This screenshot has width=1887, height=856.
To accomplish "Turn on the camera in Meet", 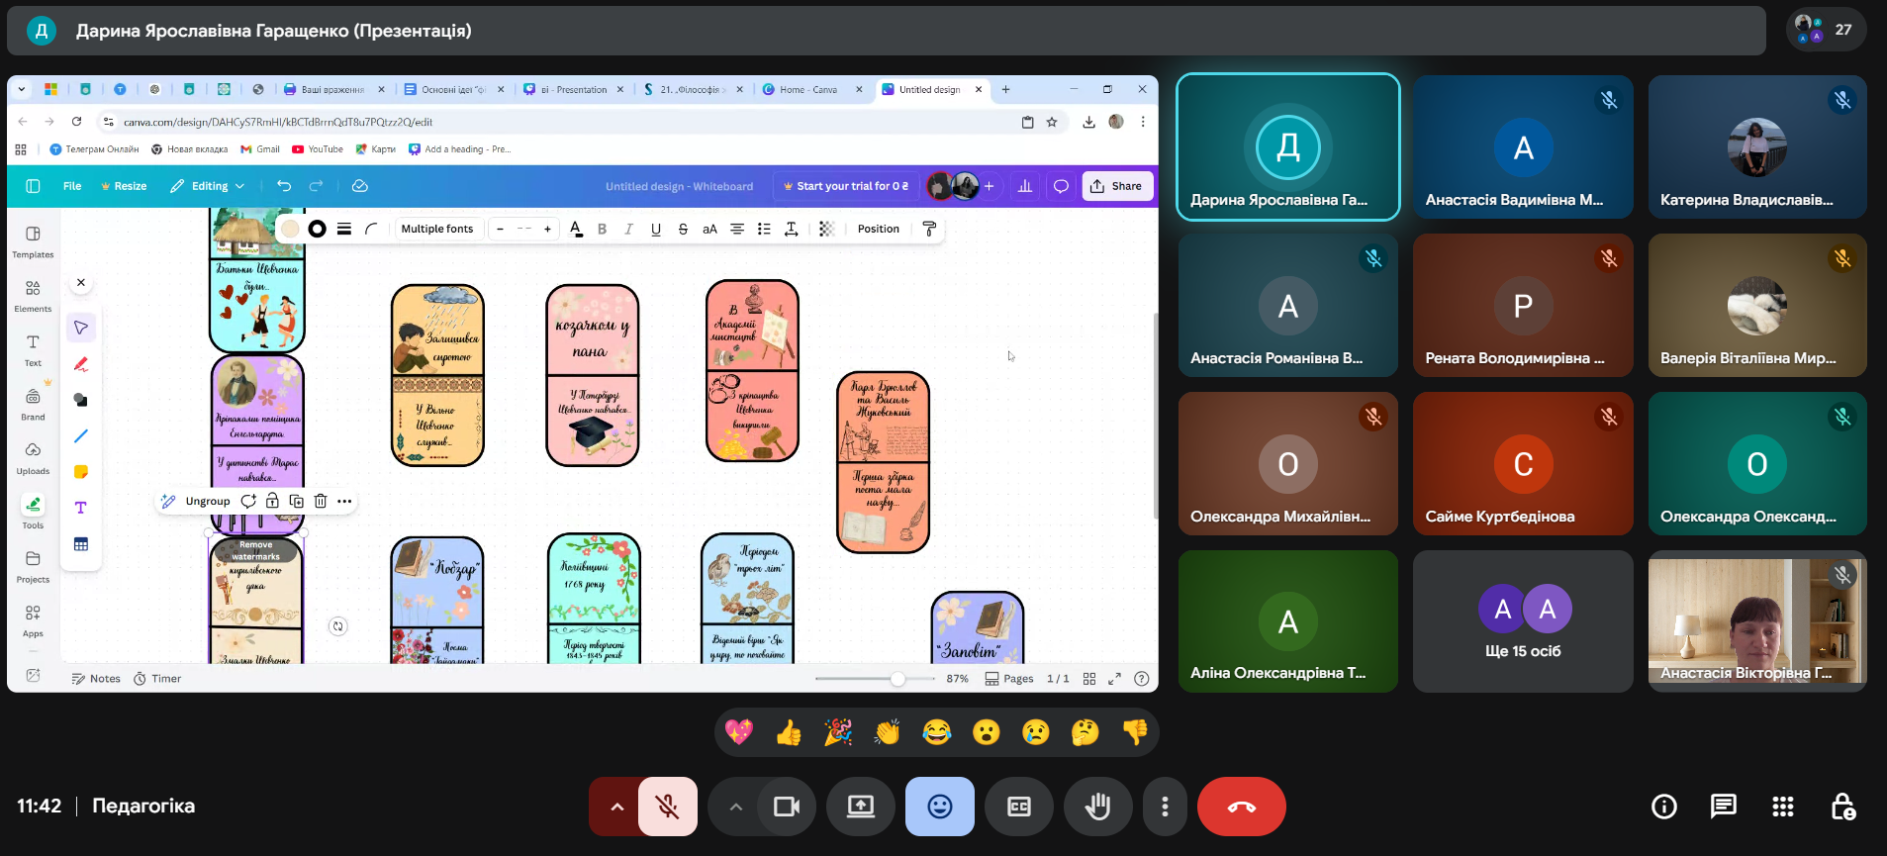I will pyautogui.click(x=787, y=807).
